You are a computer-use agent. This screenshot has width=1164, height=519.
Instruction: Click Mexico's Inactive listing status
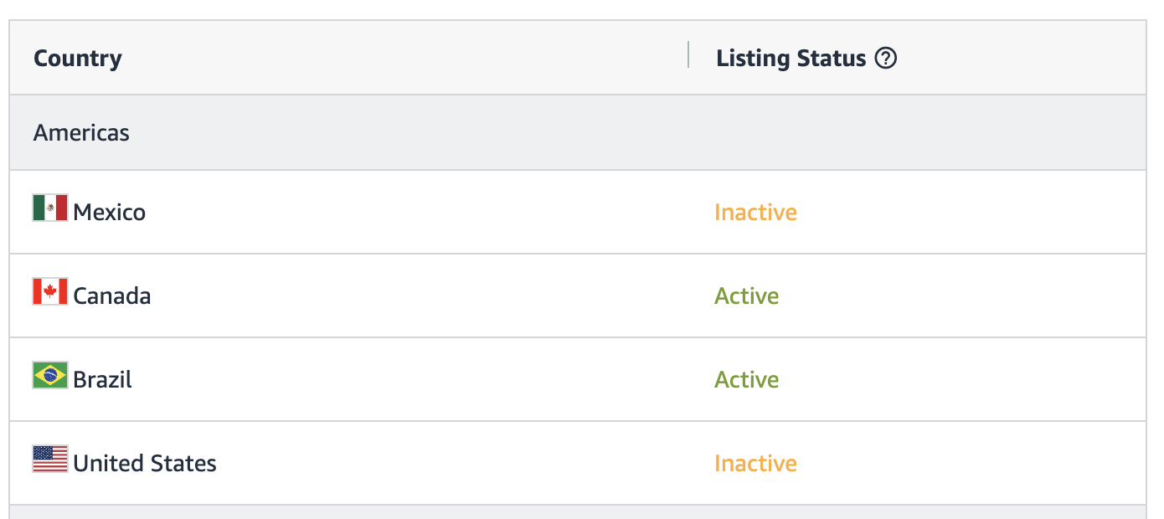tap(755, 213)
